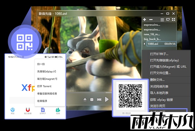Open the playlist list-view menu icon
This screenshot has width=195, height=131.
point(162,20)
